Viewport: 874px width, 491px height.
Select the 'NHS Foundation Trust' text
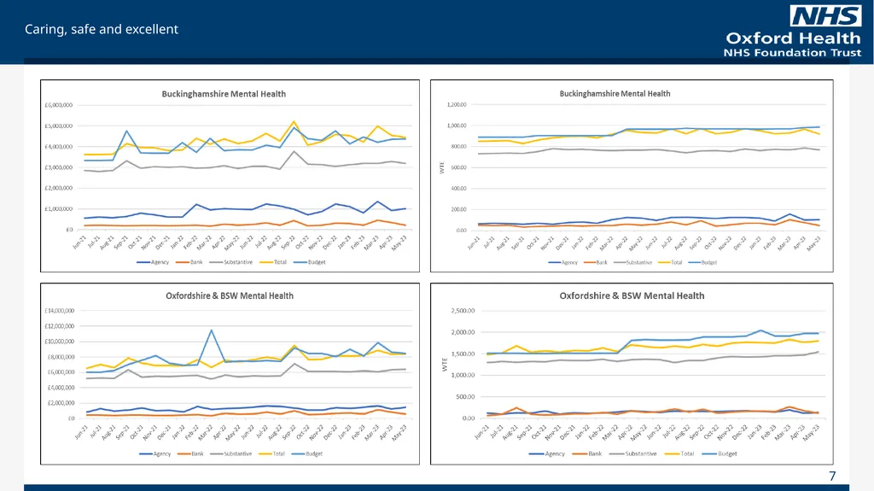[x=792, y=52]
